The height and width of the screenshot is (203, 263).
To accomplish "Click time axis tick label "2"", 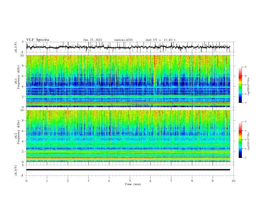I will coord(68,181).
